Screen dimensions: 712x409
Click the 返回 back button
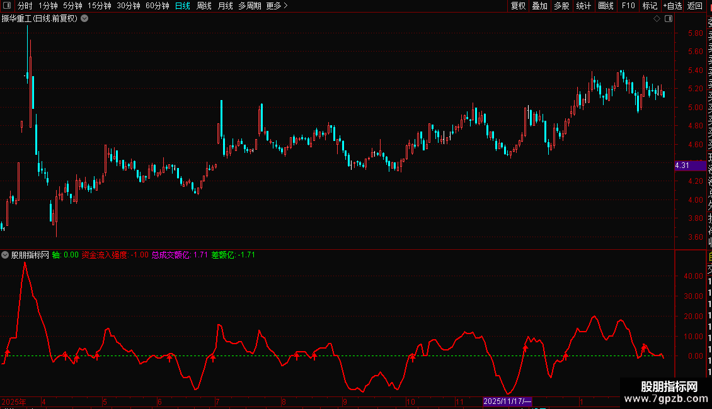pyautogui.click(x=695, y=6)
